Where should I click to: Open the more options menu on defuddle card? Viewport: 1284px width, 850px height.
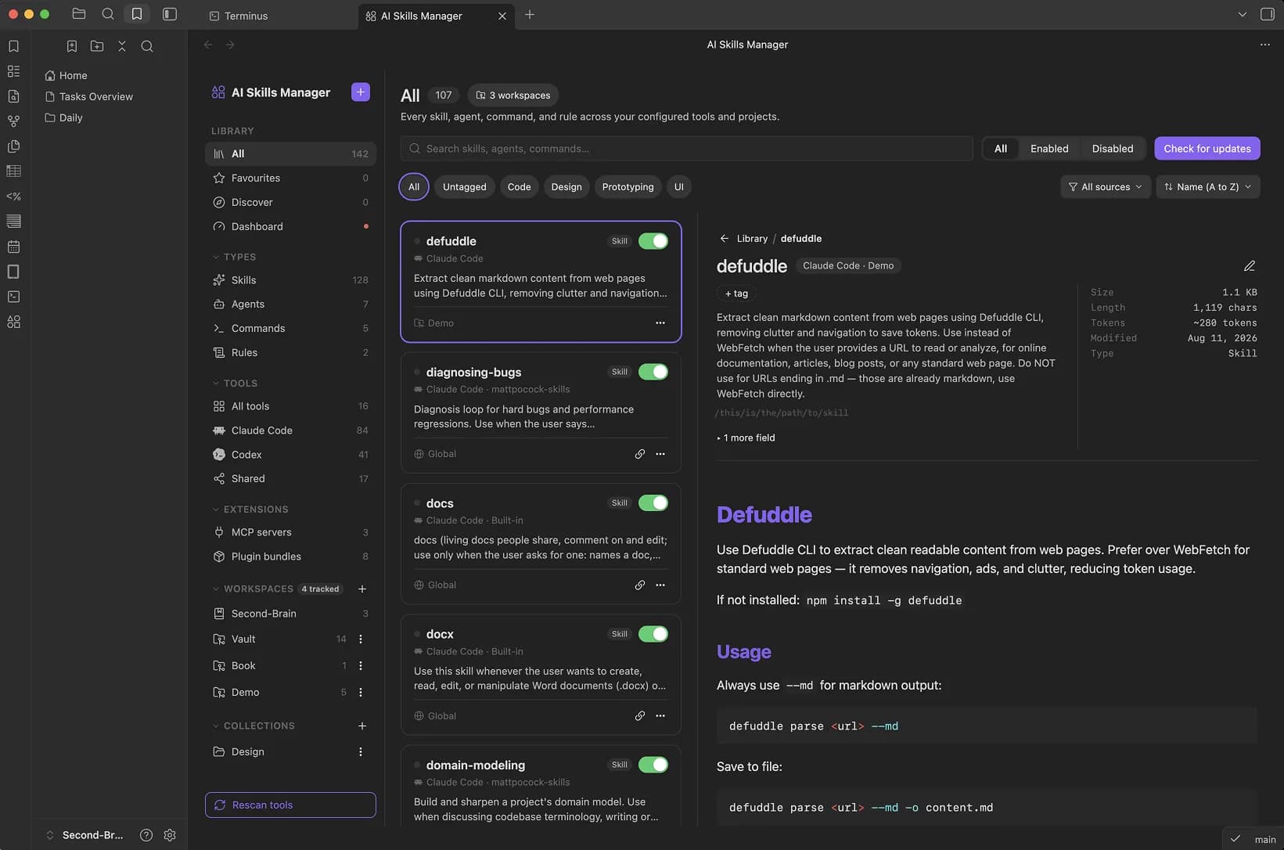pyautogui.click(x=660, y=322)
